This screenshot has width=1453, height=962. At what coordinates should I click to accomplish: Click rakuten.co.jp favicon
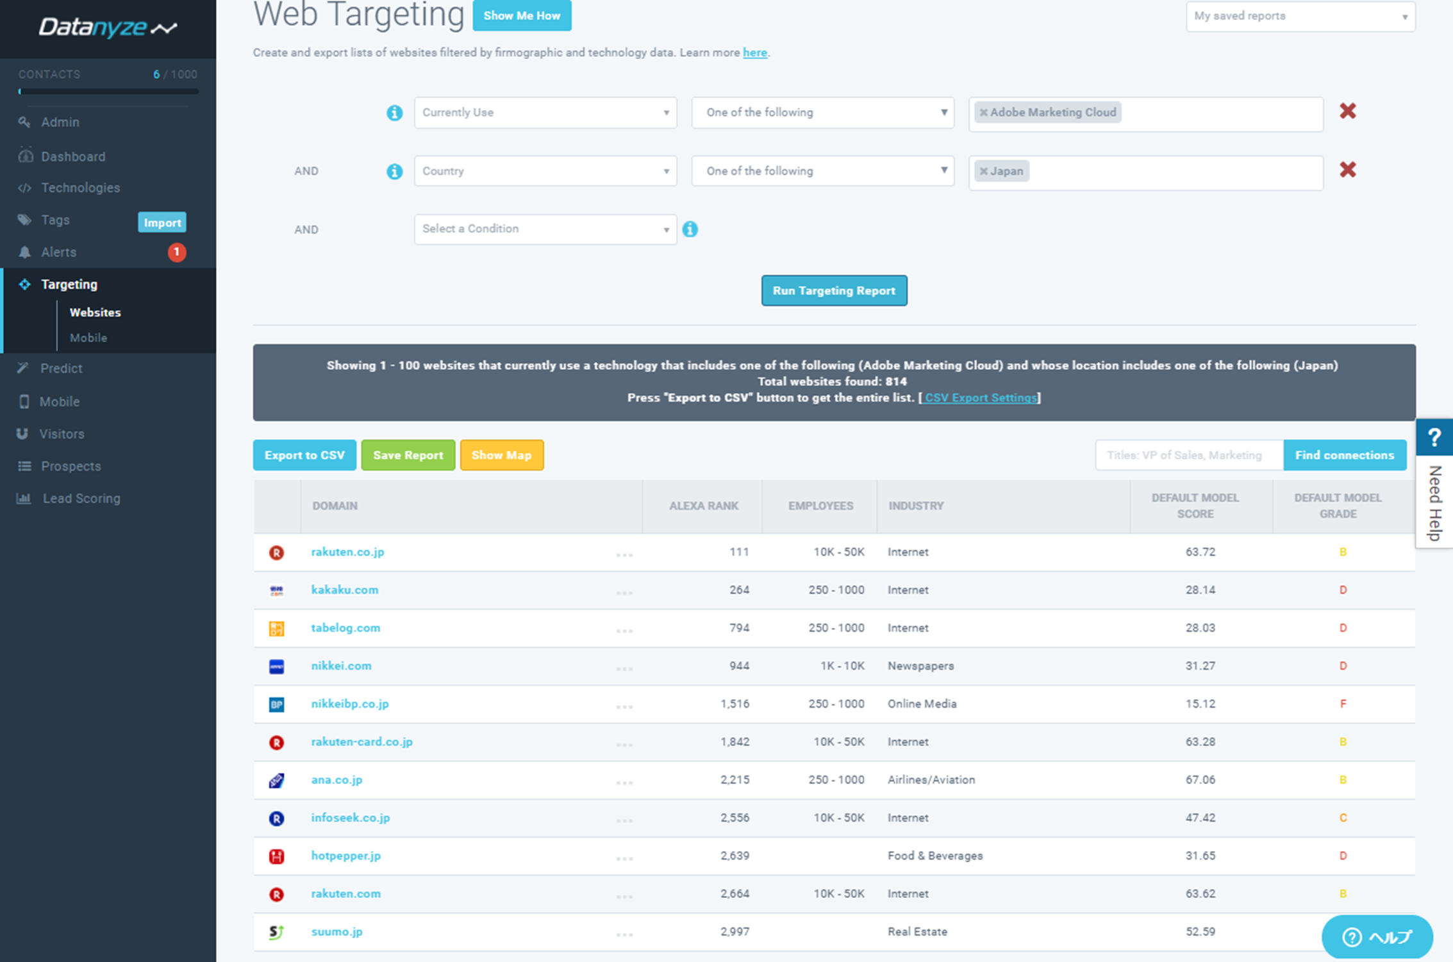276,552
